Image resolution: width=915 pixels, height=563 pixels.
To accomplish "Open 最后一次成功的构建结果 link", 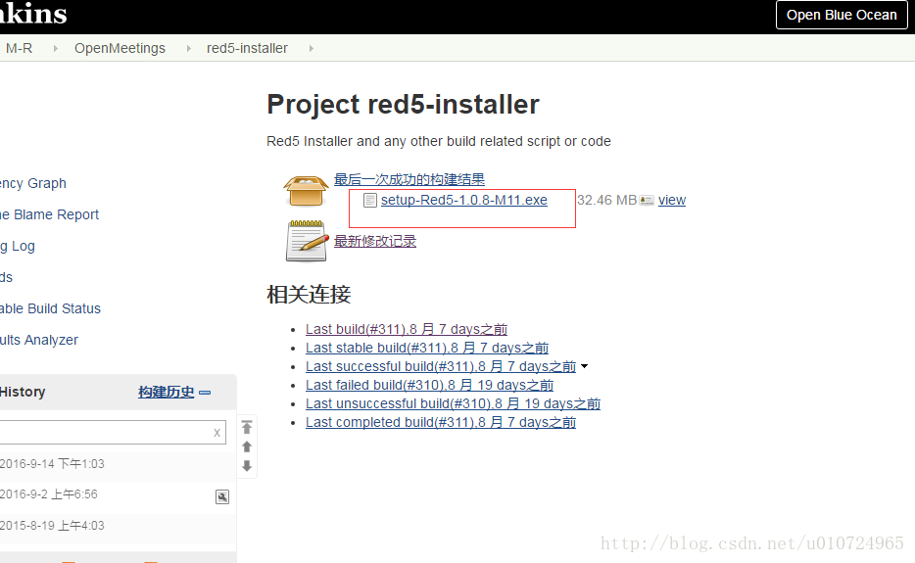I will [x=409, y=180].
